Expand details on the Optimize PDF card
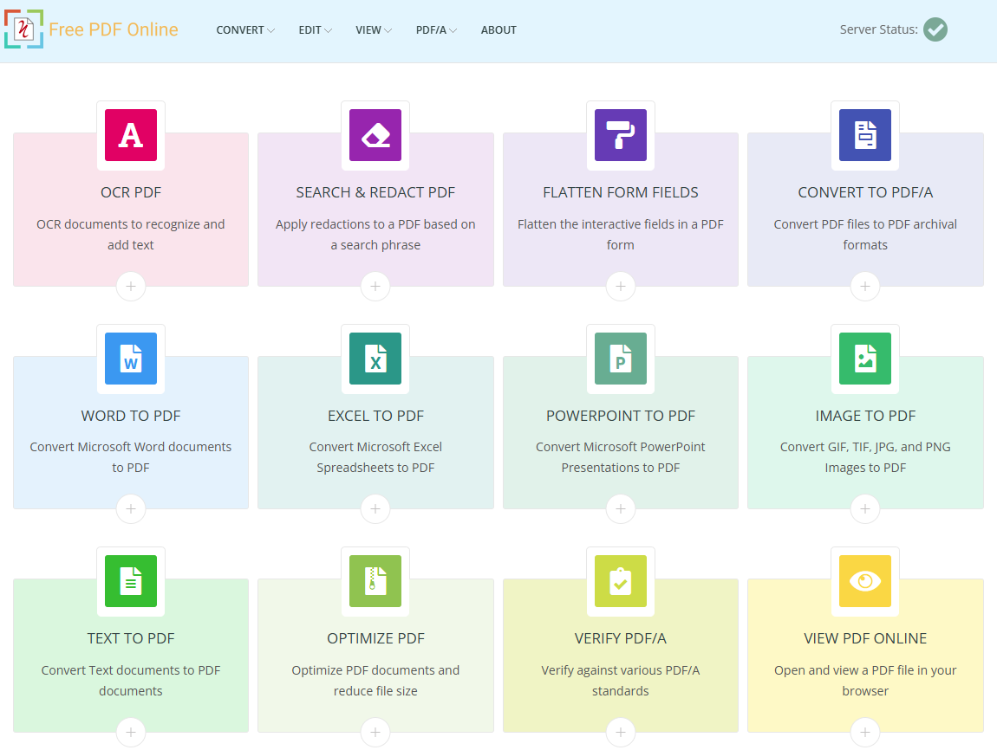 pos(375,732)
